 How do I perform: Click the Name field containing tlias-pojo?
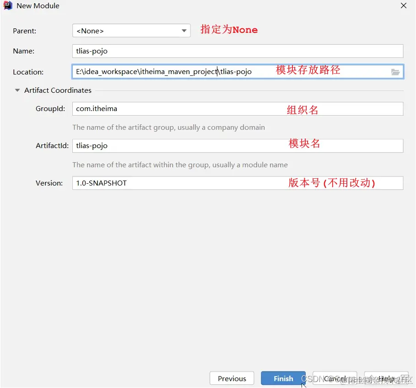(238, 51)
